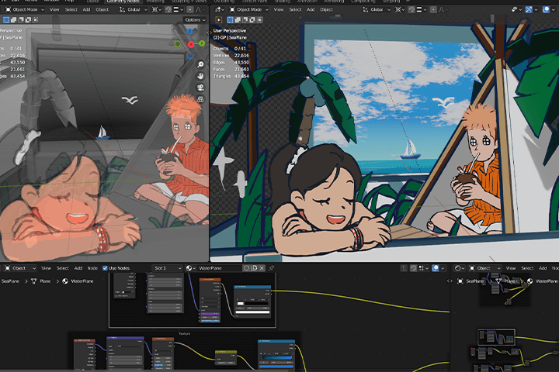Open pivot point dropdown in left viewport
Screen dimensions: 559x372
pyautogui.click(x=157, y=9)
